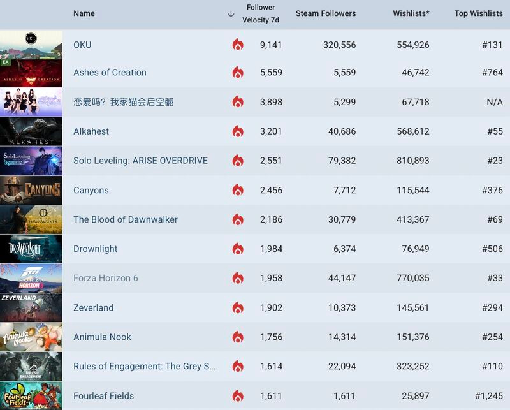Select the 22,094 followers cell

[342, 367]
